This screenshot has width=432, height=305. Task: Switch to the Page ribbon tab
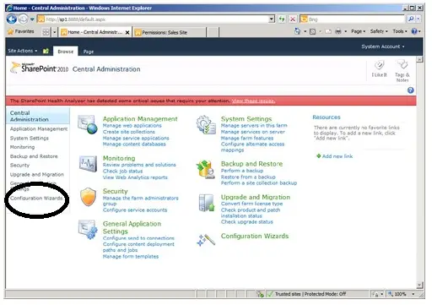tap(89, 52)
